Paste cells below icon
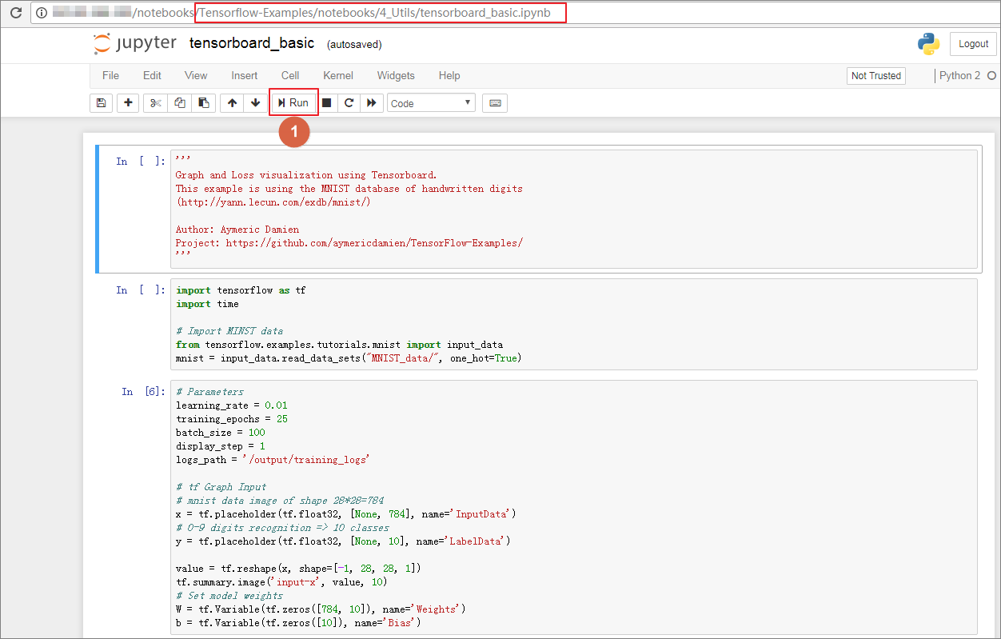The width and height of the screenshot is (1001, 639). click(204, 103)
